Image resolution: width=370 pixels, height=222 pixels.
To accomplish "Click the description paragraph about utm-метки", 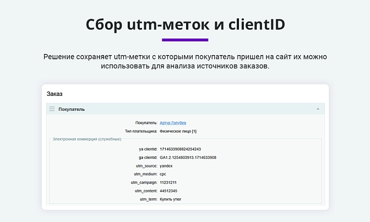I will [185, 61].
